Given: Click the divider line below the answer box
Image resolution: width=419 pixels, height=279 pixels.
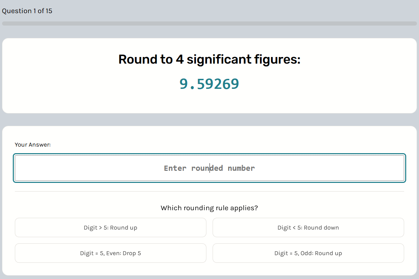Looking at the screenshot, I should click(209, 190).
